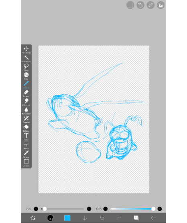This screenshot has width=187, height=223.
Task: Select the Text tool
Action: (x=26, y=137)
